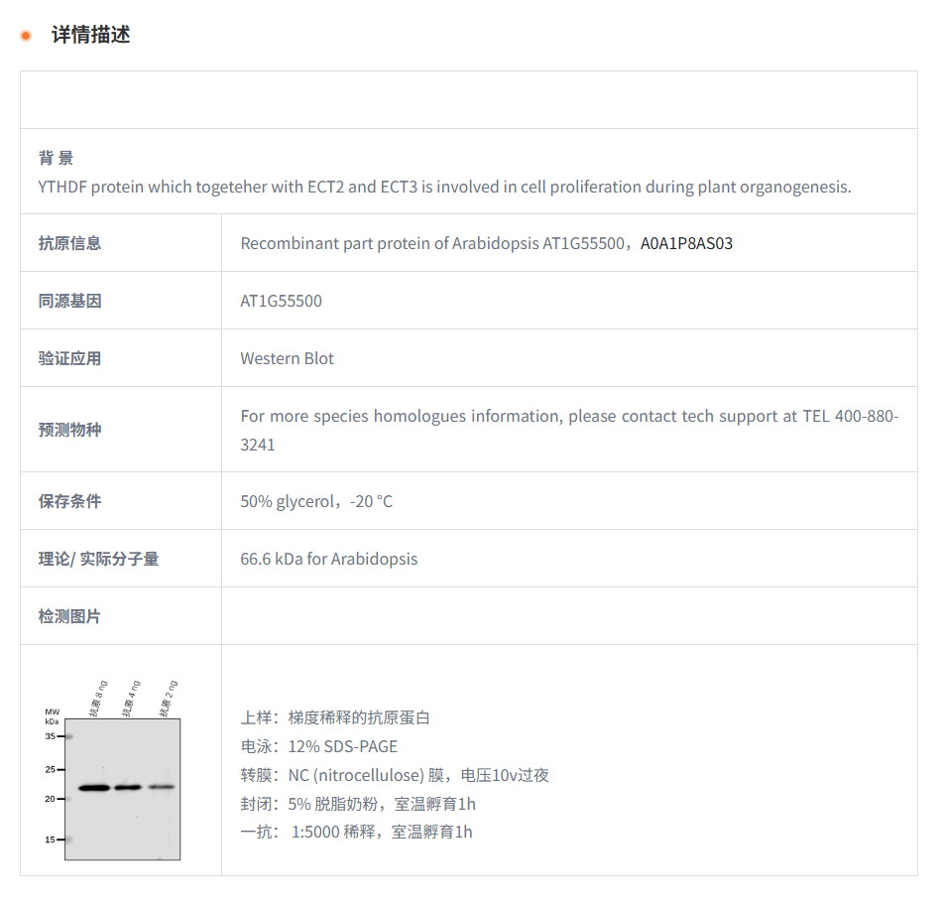Viewport: 946px width, 906px height.
Task: Select the AT1G55500 homologous gene value
Action: 281,301
